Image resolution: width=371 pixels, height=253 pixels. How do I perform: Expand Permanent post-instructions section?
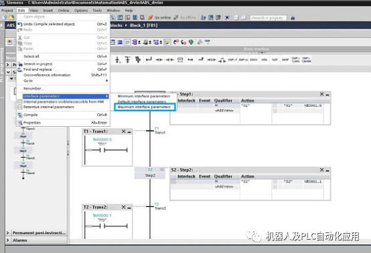click(8, 233)
